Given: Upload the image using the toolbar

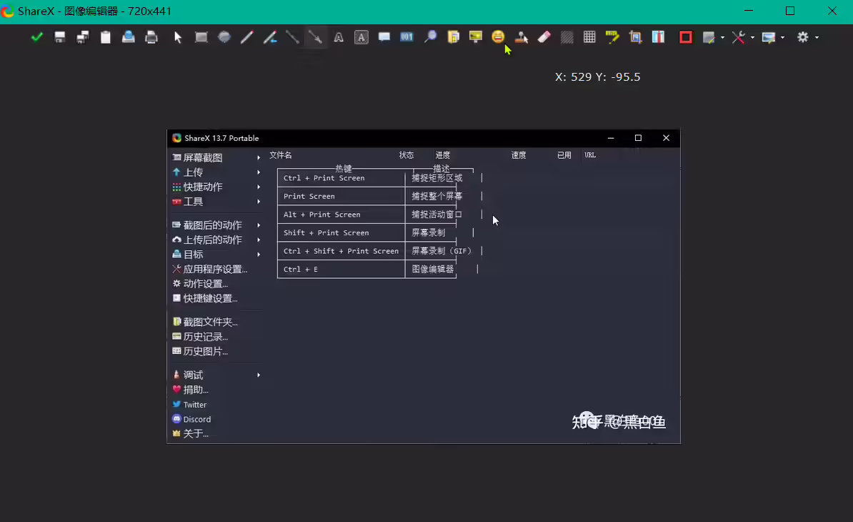Looking at the screenshot, I should [129, 37].
